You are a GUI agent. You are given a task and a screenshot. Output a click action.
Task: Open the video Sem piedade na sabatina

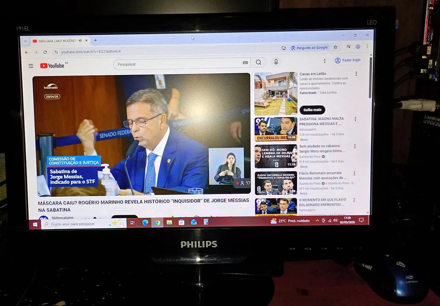pyautogui.click(x=322, y=148)
